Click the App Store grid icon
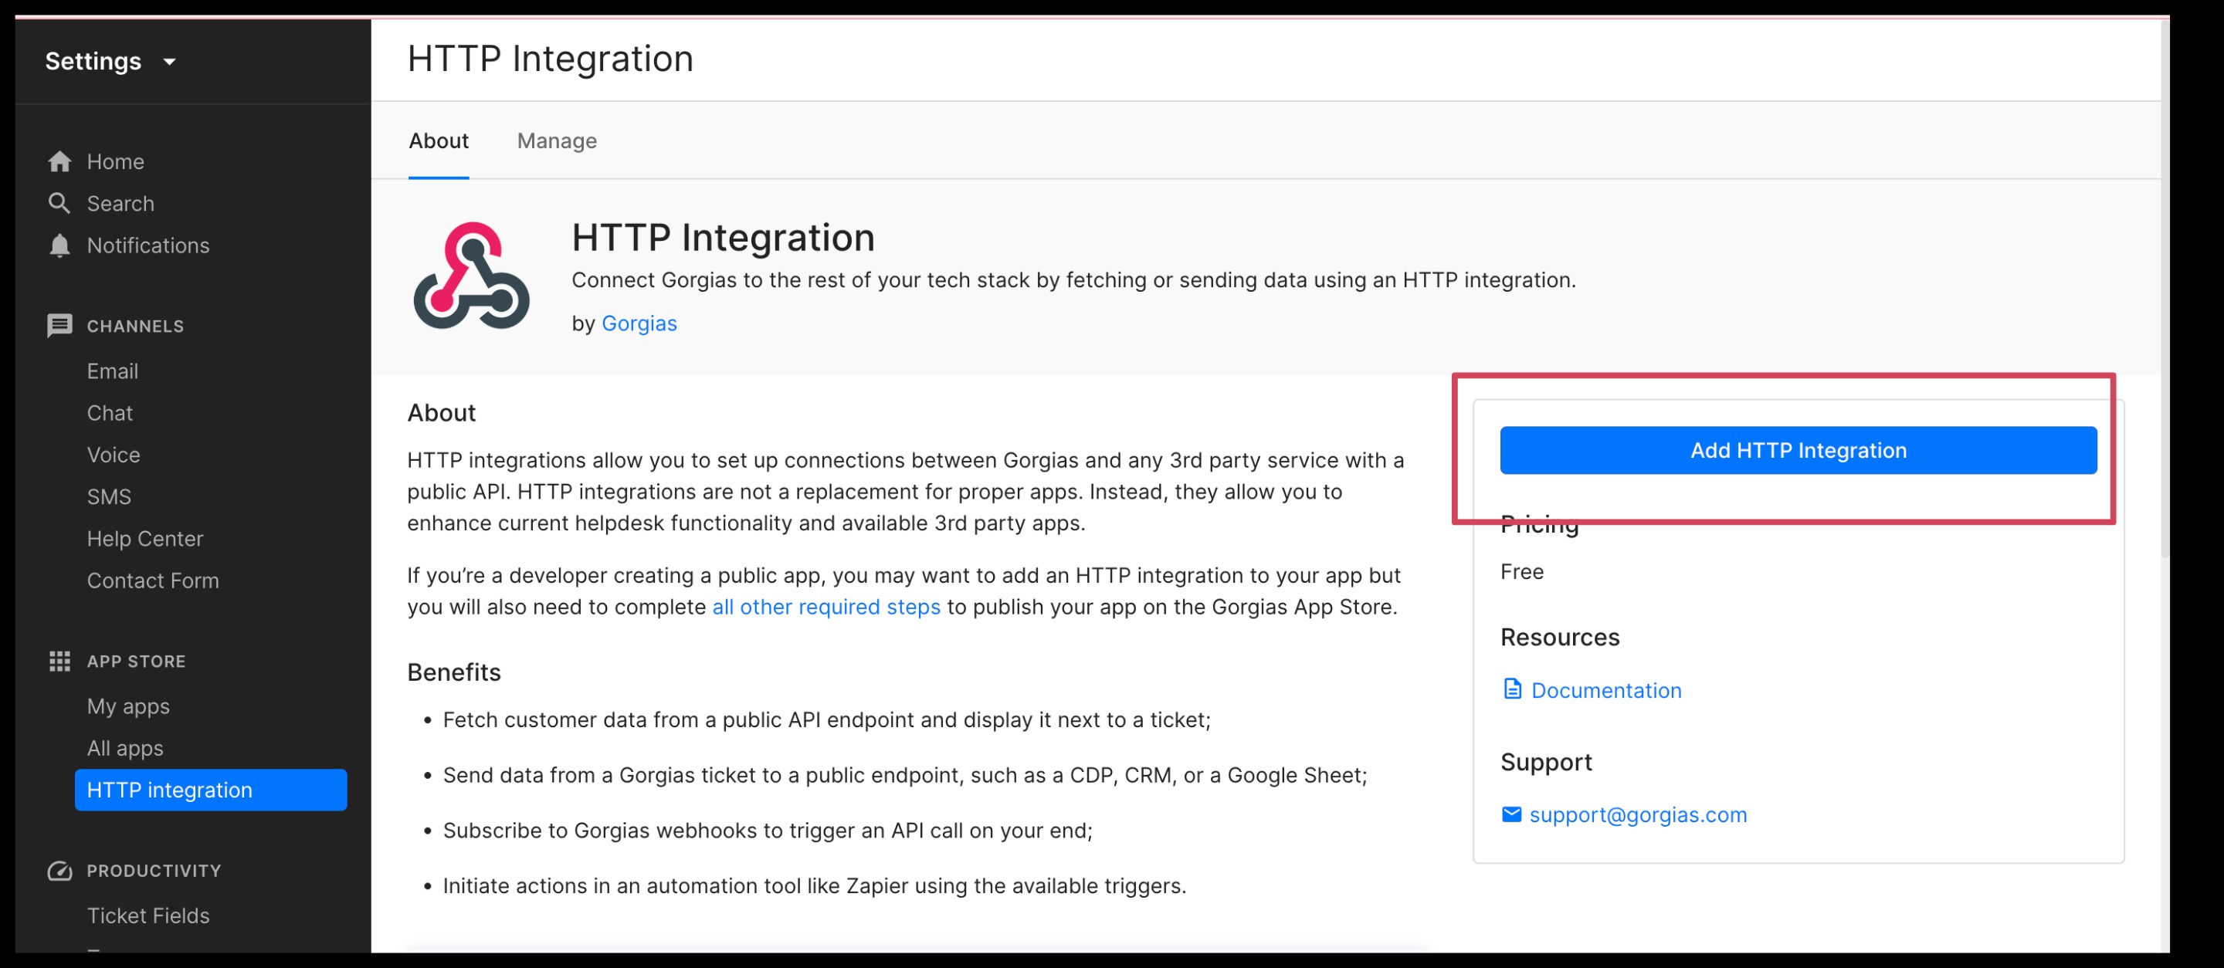This screenshot has height=968, width=2224. click(x=59, y=662)
